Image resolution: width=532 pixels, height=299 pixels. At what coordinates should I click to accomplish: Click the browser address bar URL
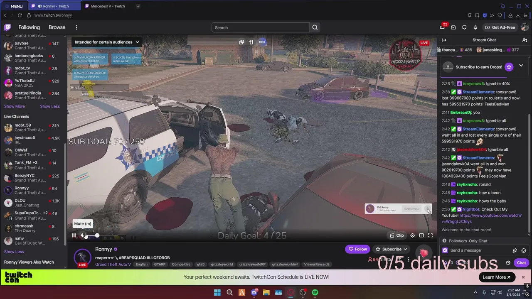click(53, 15)
